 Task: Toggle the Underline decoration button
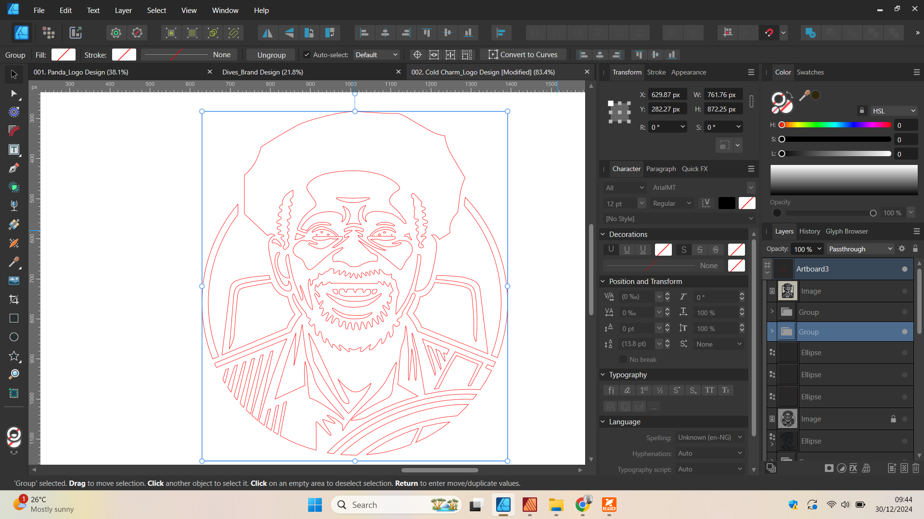(611, 249)
